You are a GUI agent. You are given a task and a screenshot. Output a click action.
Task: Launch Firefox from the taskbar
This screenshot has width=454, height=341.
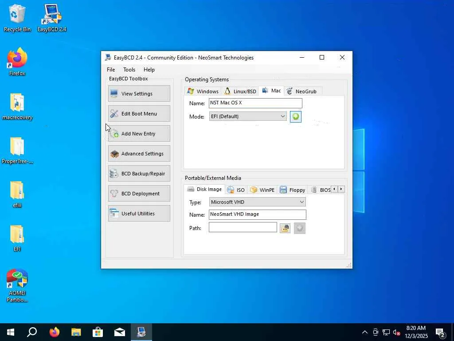click(54, 332)
